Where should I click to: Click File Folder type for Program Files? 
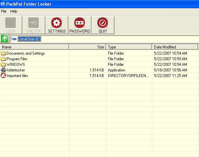click(x=116, y=59)
